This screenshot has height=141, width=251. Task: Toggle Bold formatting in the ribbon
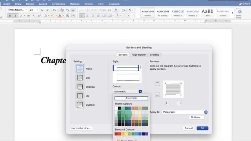click(x=10, y=16)
